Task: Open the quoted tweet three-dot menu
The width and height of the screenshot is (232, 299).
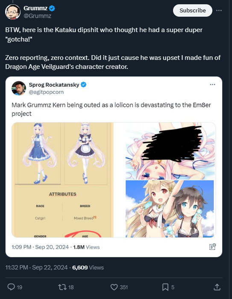Action: (x=212, y=84)
